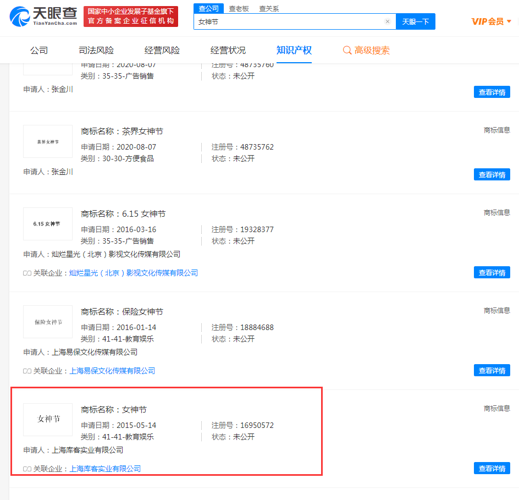Click 查看详情 for the 女神节 trademark
Screen dimensions: 519x500
coord(492,468)
